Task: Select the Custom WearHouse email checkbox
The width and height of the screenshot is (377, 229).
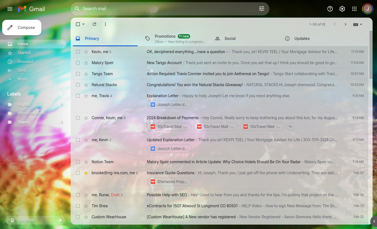Action: tap(78, 217)
